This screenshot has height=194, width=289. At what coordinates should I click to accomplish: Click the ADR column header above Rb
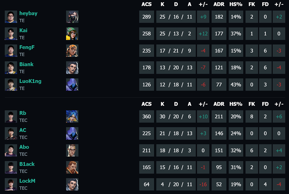click(x=219, y=104)
